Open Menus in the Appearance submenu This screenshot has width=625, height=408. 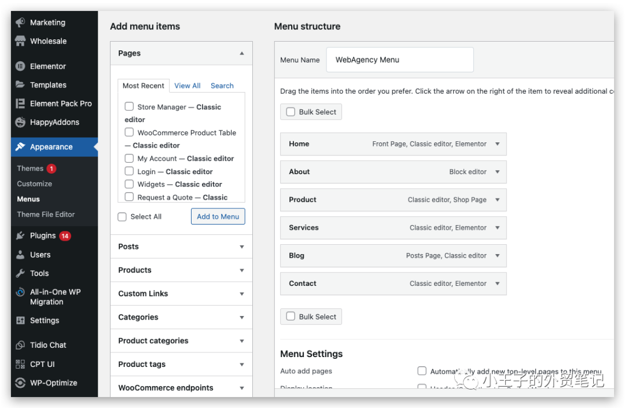point(28,199)
